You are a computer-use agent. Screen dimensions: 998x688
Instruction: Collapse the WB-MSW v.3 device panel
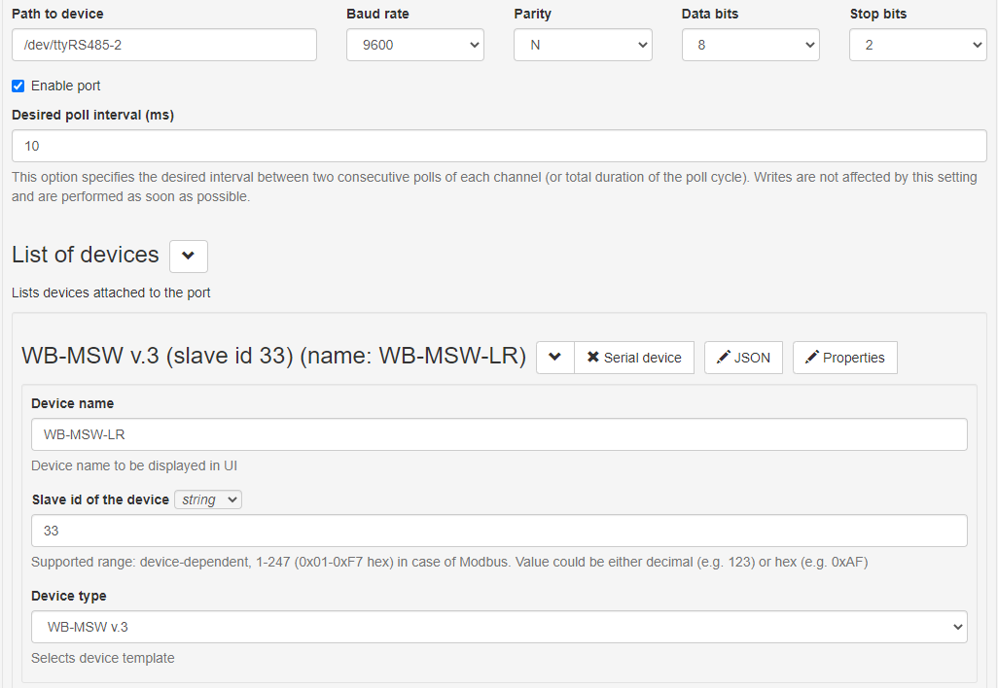click(x=554, y=358)
